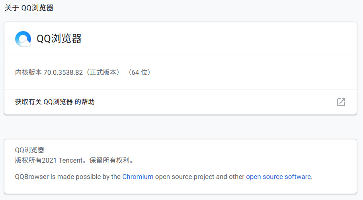Image resolution: width=363 pixels, height=200 pixels.
Task: Open the external link icon for help
Action: click(x=341, y=102)
